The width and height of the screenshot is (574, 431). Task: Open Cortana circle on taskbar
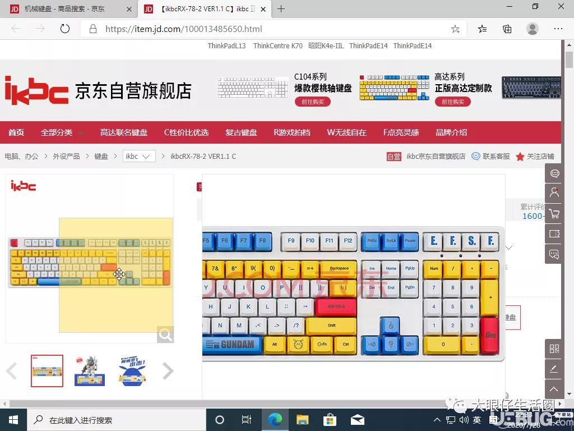click(x=220, y=420)
